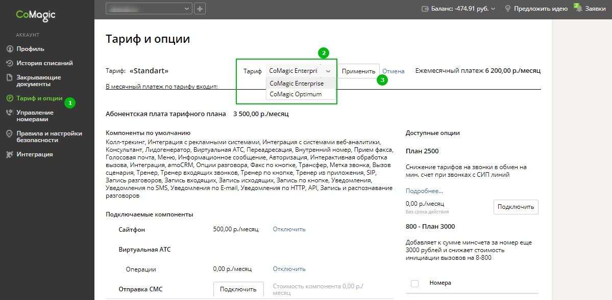Click the Тариф и опции heading
612x300 pixels.
coord(148,39)
